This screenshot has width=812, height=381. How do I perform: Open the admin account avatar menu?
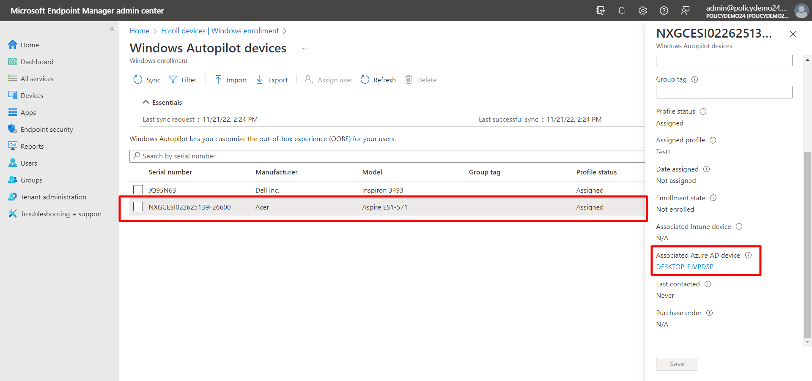pyautogui.click(x=801, y=11)
